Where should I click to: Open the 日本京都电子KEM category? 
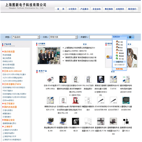point(13,84)
